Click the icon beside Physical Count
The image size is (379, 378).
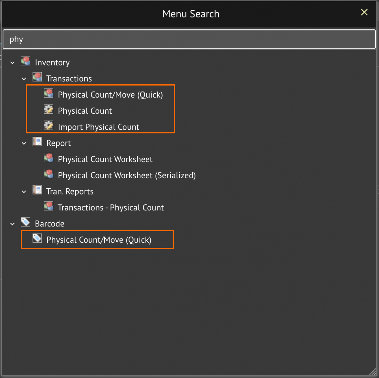pyautogui.click(x=49, y=109)
